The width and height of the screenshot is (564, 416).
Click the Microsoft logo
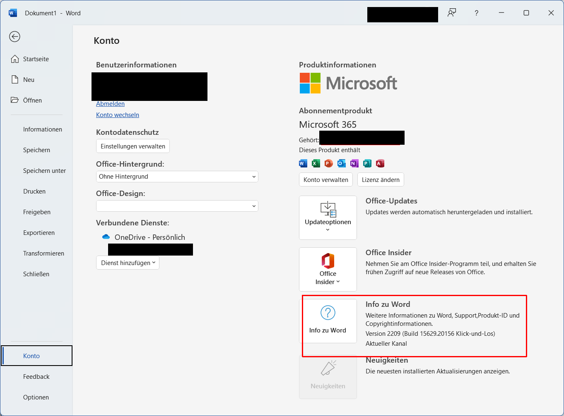(348, 83)
